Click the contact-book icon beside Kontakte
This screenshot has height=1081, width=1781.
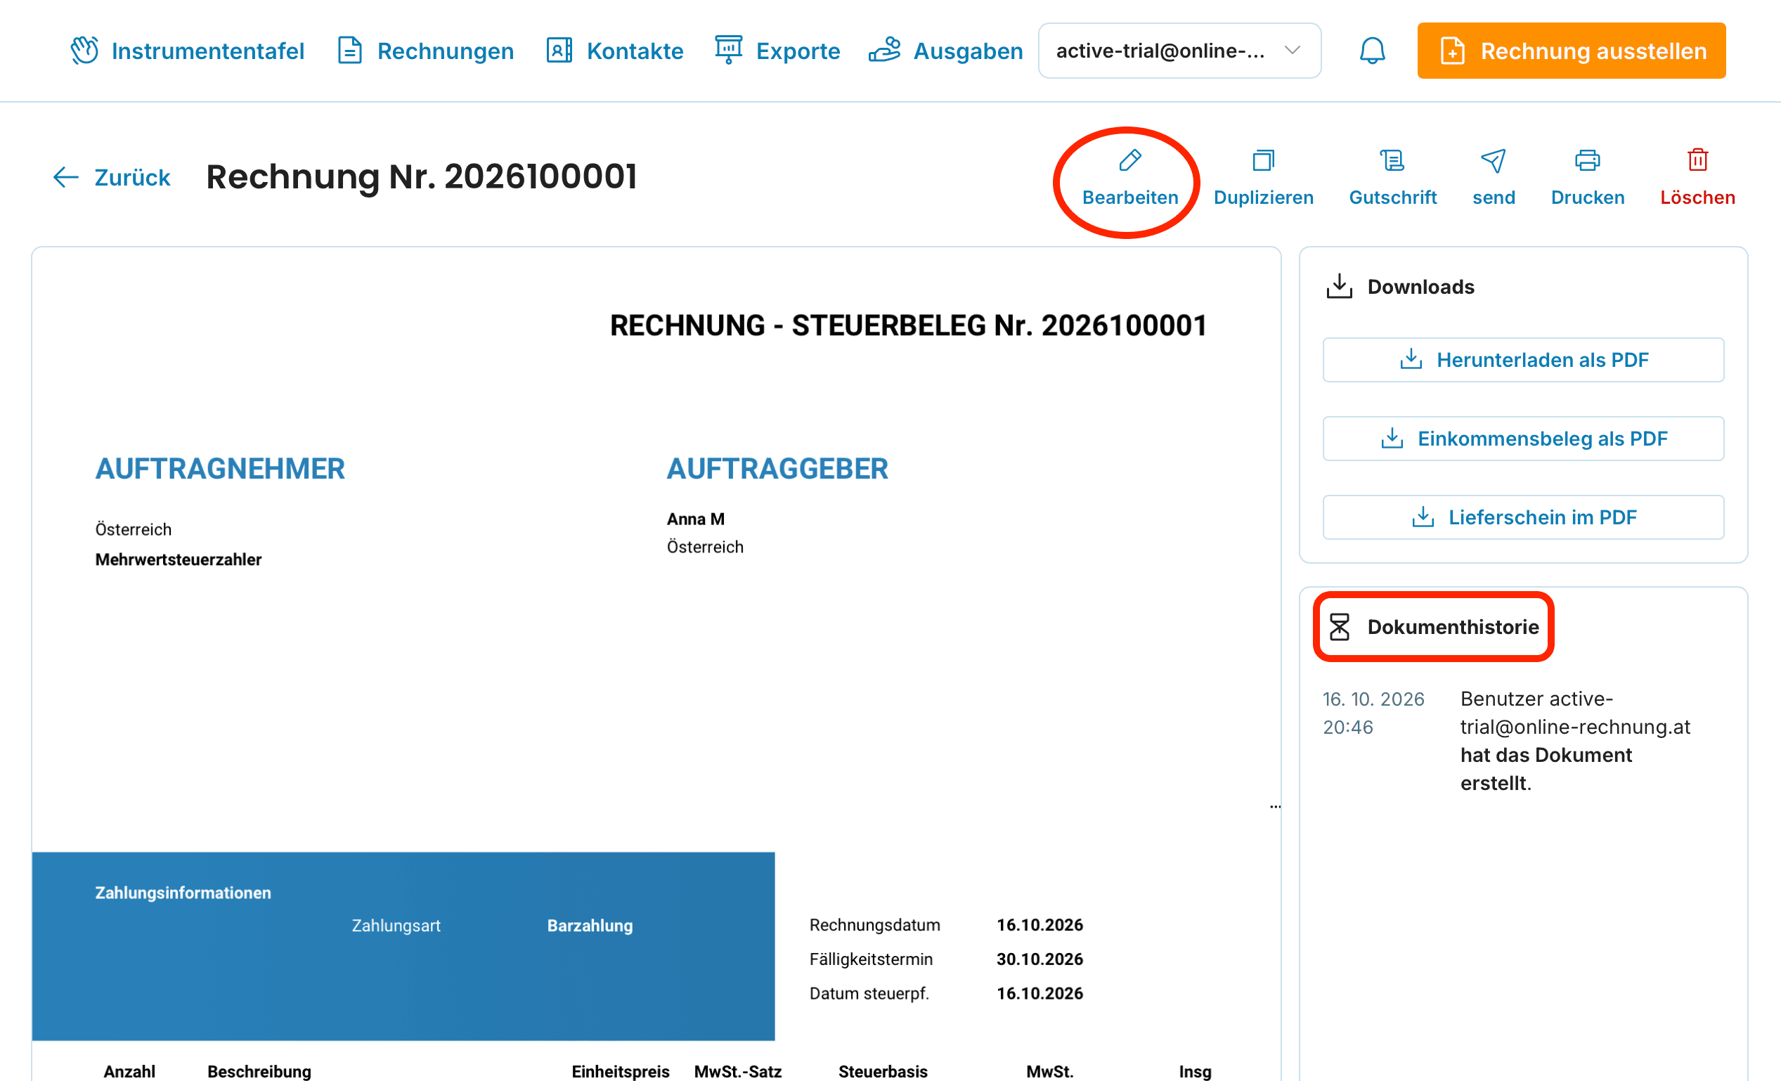point(559,51)
